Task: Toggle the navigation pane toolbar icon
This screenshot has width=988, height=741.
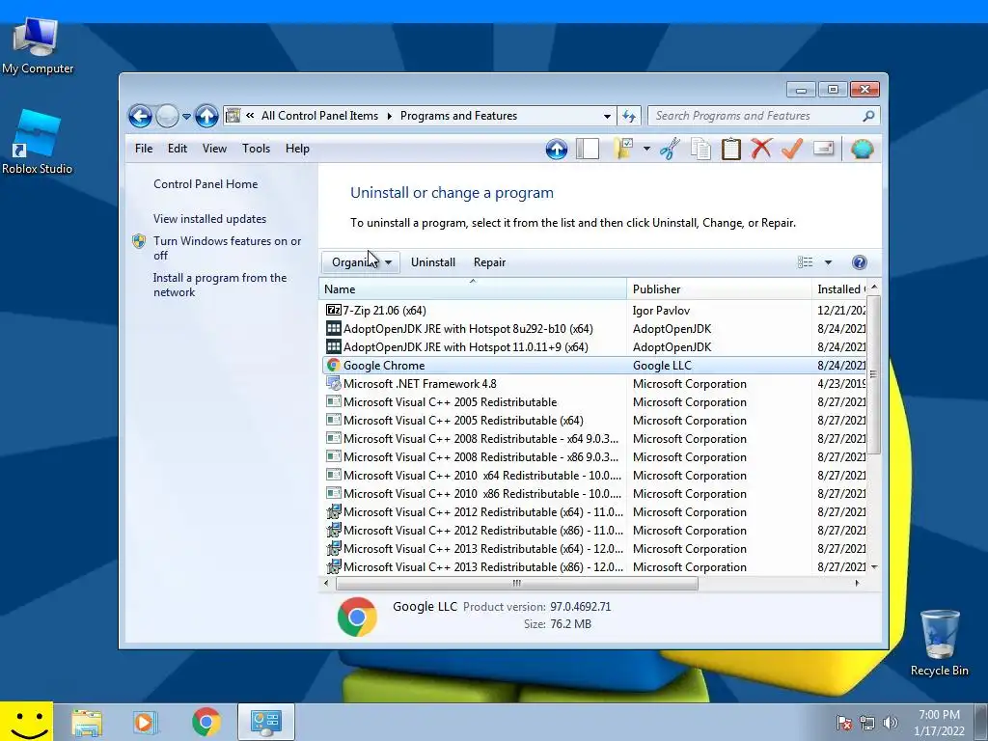Action: [588, 150]
